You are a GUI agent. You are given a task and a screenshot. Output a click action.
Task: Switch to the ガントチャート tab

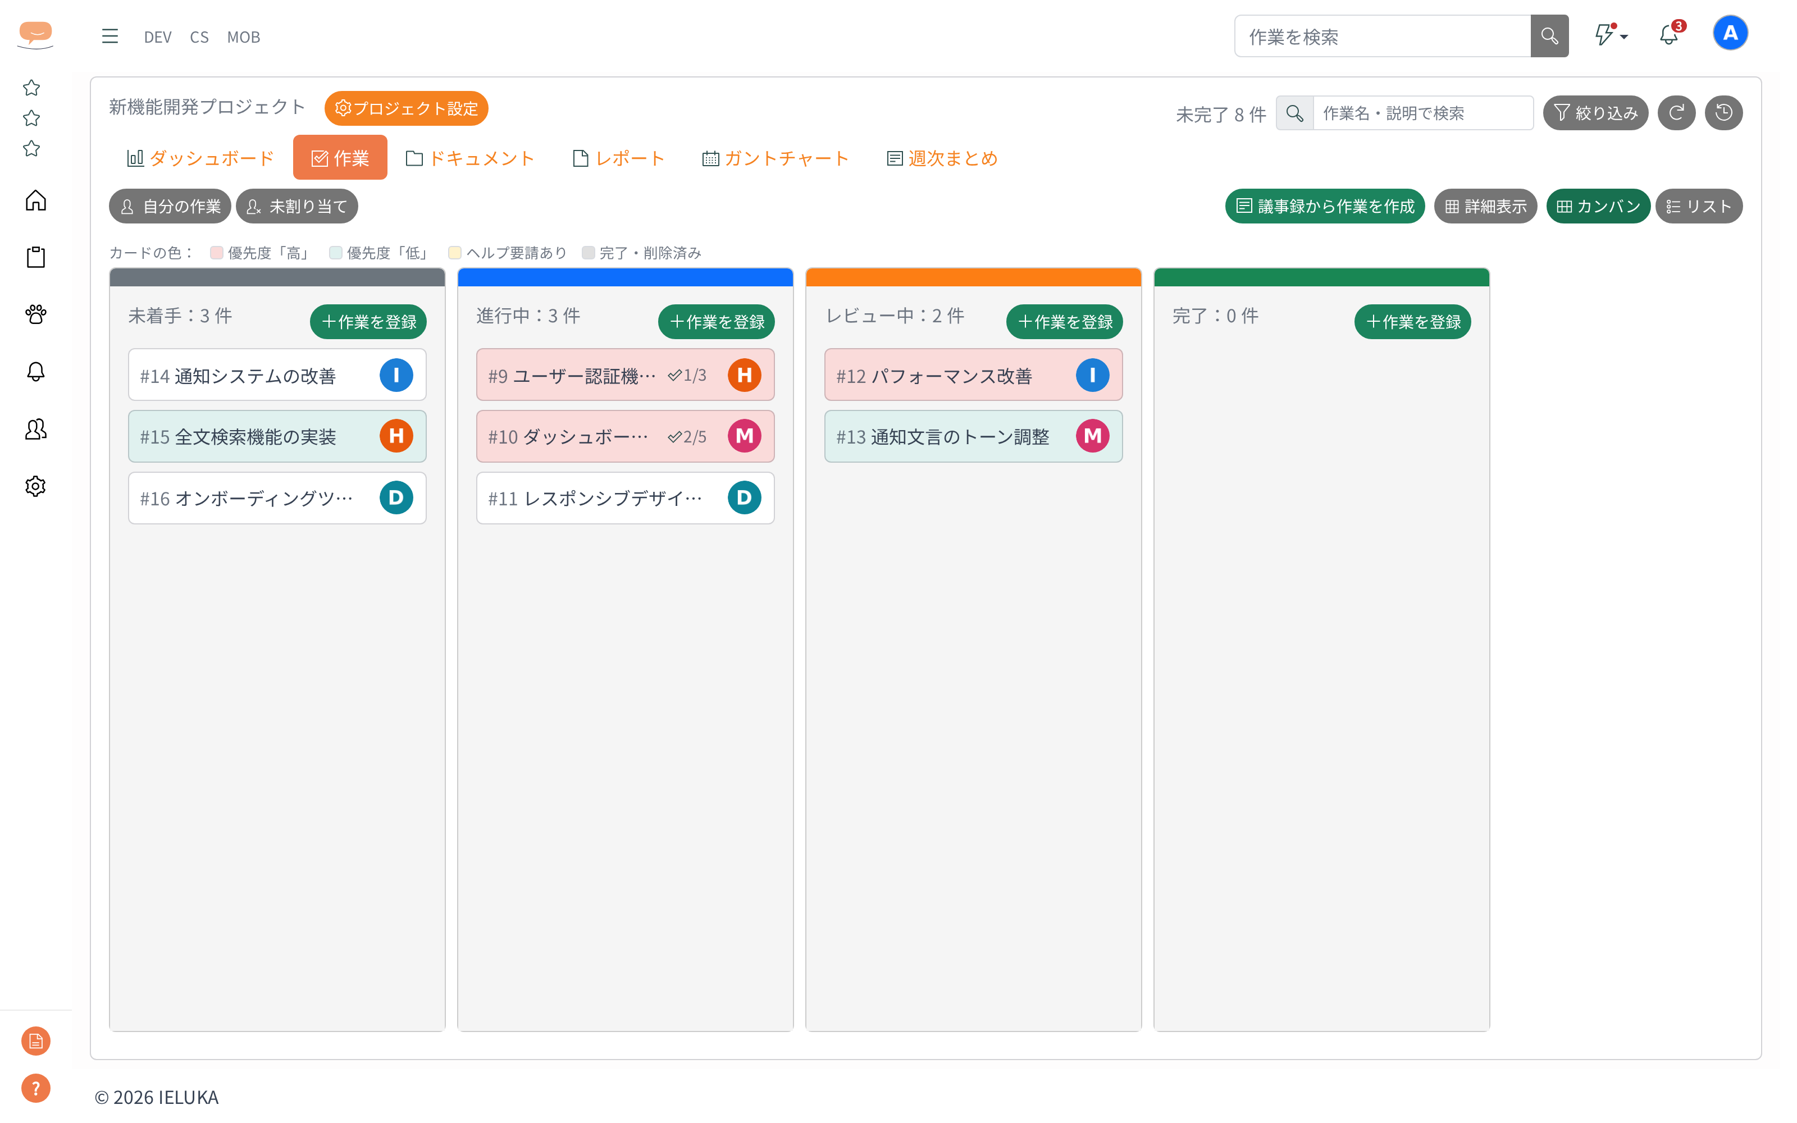coord(776,158)
